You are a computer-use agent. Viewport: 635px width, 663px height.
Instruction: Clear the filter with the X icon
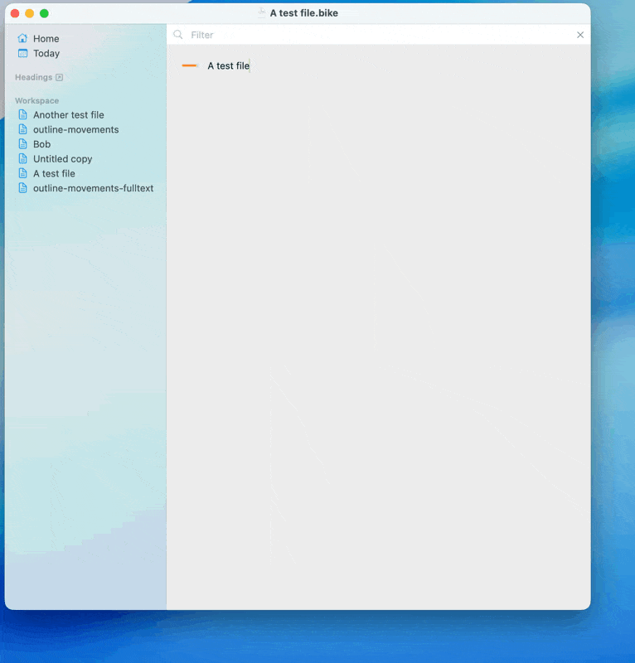(x=580, y=35)
